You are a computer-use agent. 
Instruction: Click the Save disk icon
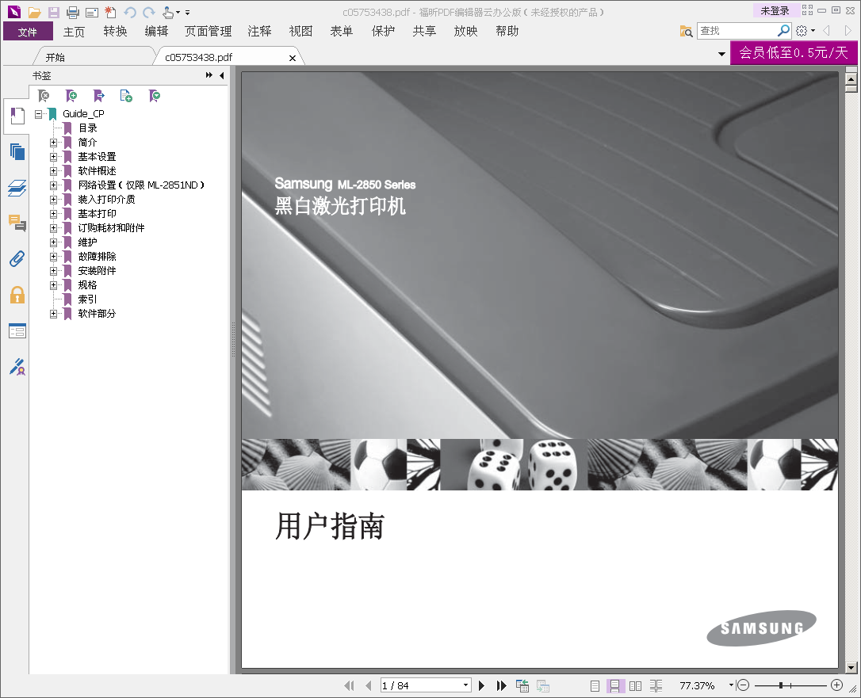click(x=54, y=12)
